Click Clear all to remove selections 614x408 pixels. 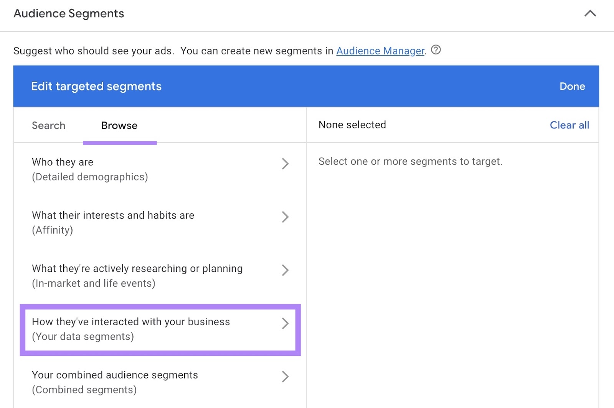(569, 125)
